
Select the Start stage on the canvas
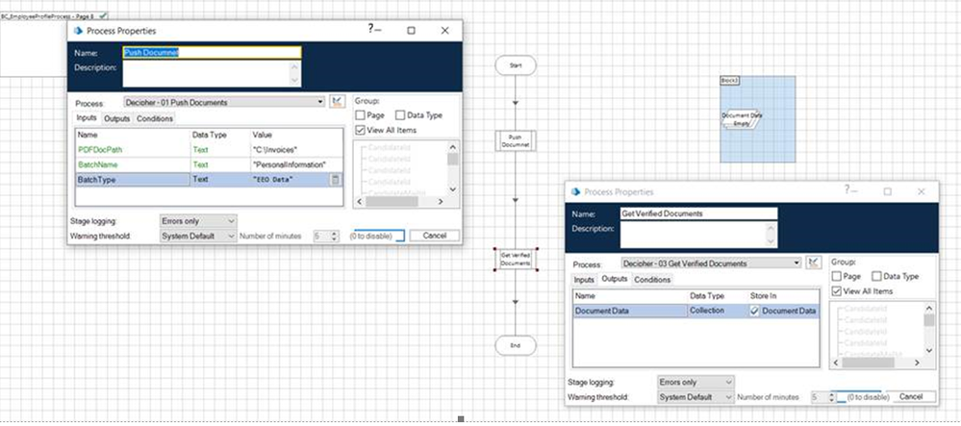click(516, 65)
